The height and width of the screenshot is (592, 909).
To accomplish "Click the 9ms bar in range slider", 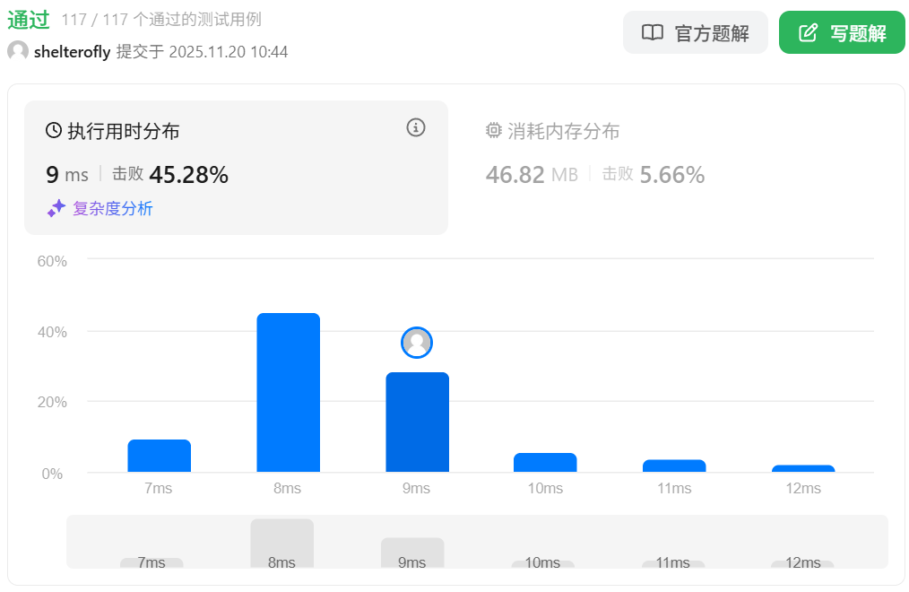I will [x=412, y=552].
